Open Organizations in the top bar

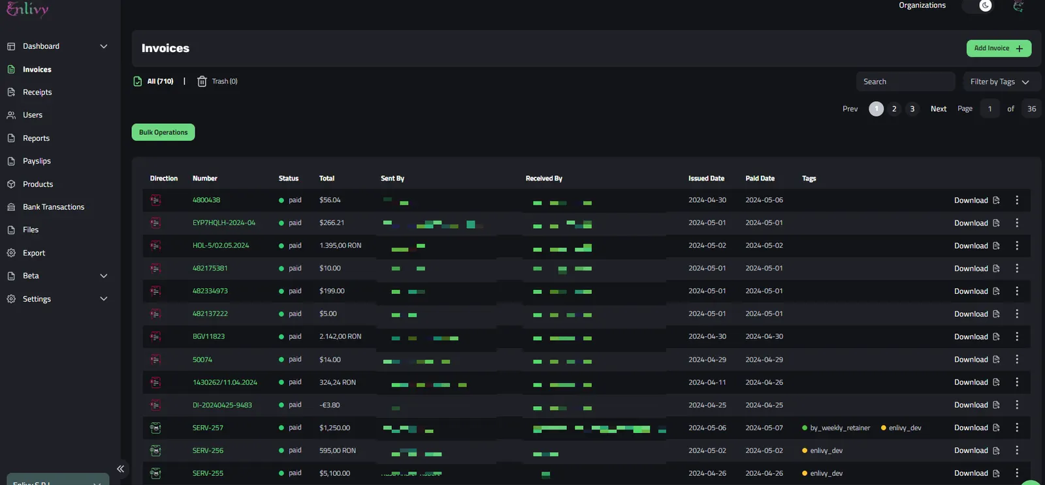(x=922, y=5)
